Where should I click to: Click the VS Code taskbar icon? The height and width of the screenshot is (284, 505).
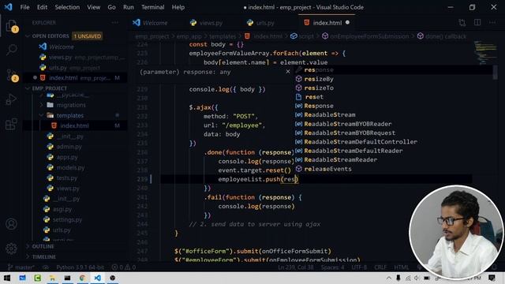(x=98, y=278)
